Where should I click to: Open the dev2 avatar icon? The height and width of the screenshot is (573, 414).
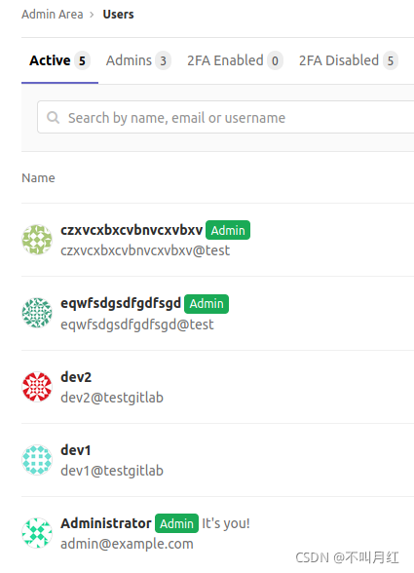37,387
